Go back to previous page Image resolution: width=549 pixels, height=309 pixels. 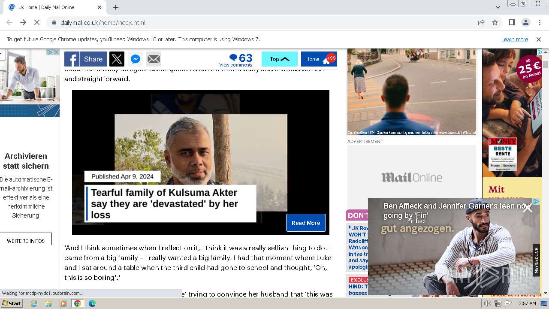click(9, 22)
